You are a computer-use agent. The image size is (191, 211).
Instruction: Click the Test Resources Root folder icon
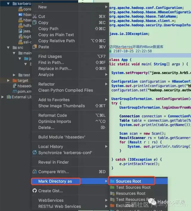(112, 199)
